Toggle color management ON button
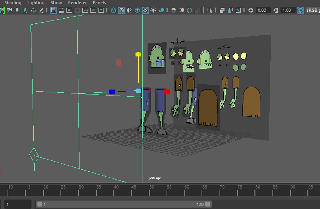 [x=300, y=10]
